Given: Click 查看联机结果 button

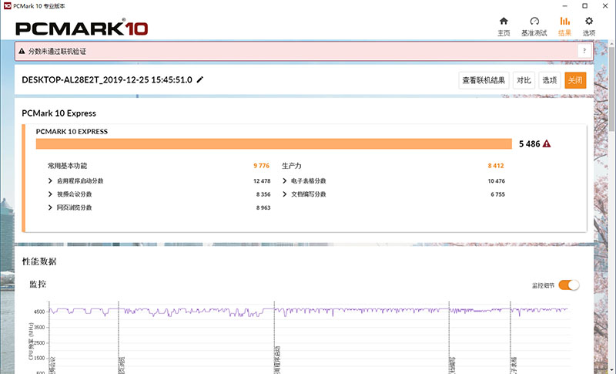Looking at the screenshot, I should [484, 80].
